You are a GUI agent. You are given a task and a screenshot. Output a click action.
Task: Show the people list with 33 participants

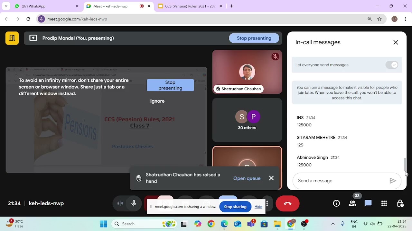point(352,203)
